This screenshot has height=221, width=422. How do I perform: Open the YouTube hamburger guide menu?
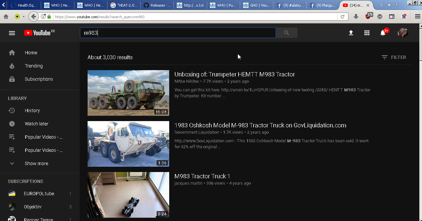[x=12, y=33]
